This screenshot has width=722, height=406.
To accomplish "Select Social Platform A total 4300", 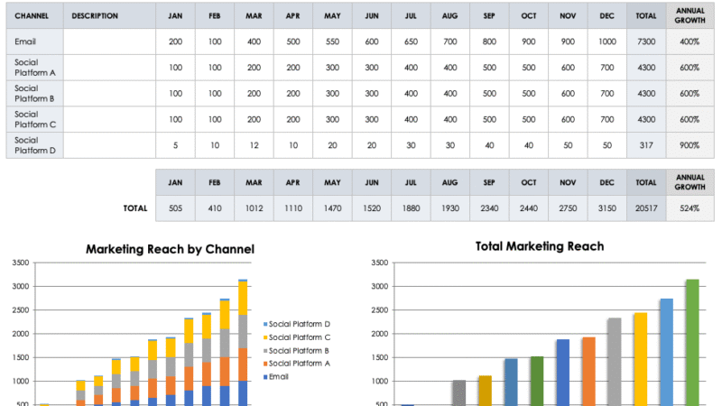I will coord(646,68).
